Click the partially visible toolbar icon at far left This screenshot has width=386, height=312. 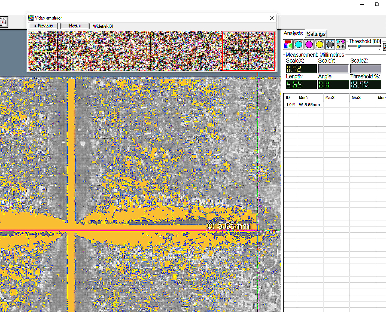[3, 22]
